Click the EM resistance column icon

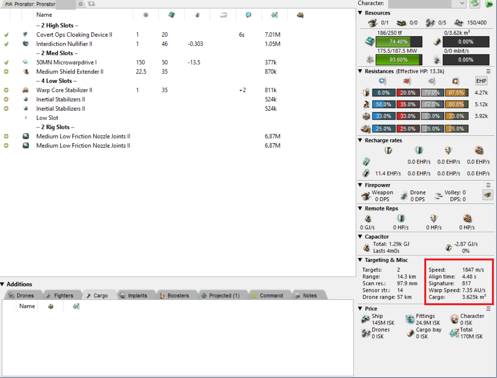click(383, 81)
